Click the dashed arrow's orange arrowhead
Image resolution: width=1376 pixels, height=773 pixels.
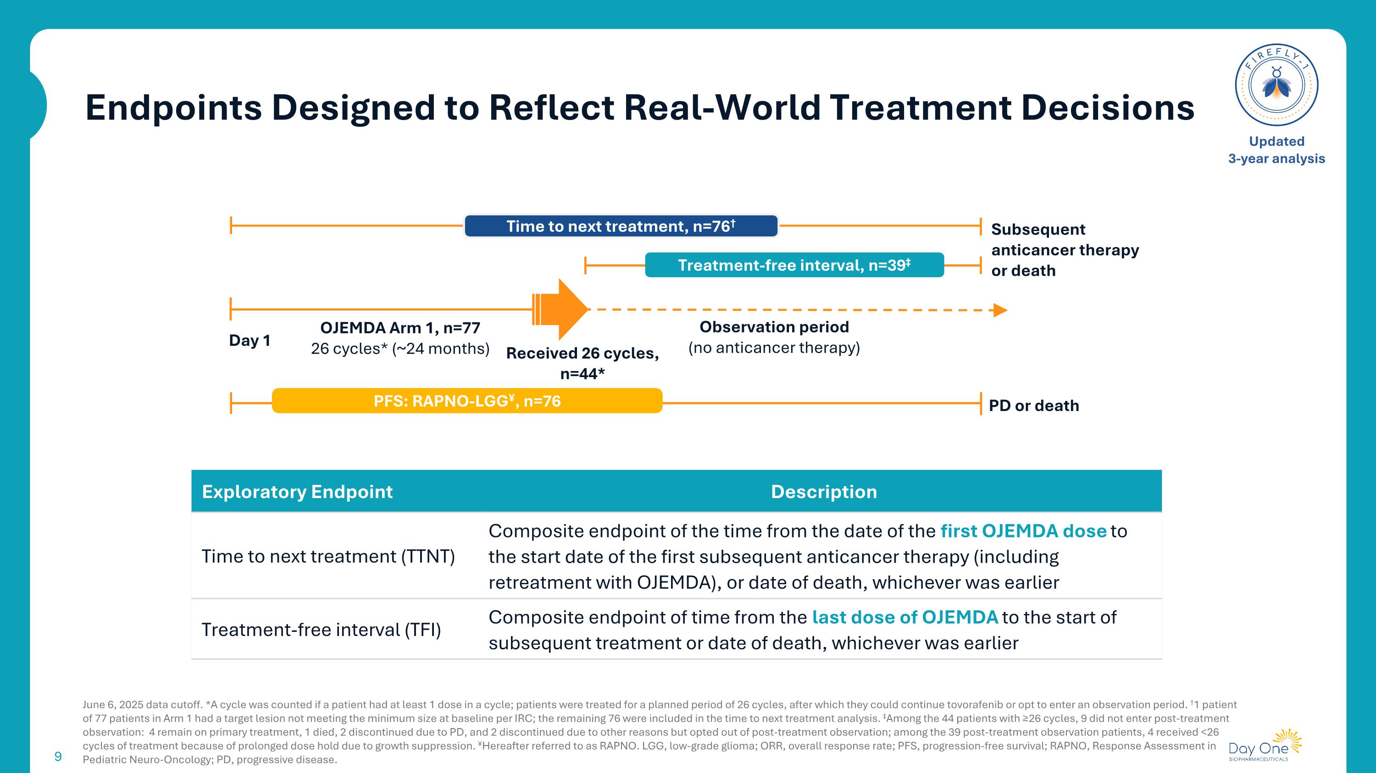999,310
